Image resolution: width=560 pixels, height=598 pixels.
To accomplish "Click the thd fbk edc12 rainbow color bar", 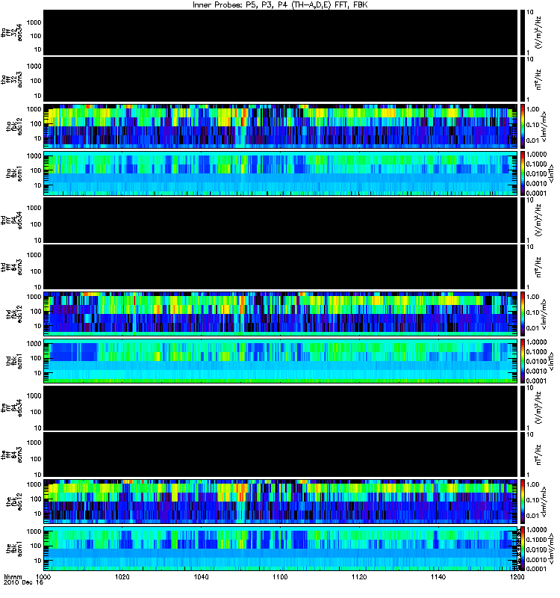I will [523, 314].
